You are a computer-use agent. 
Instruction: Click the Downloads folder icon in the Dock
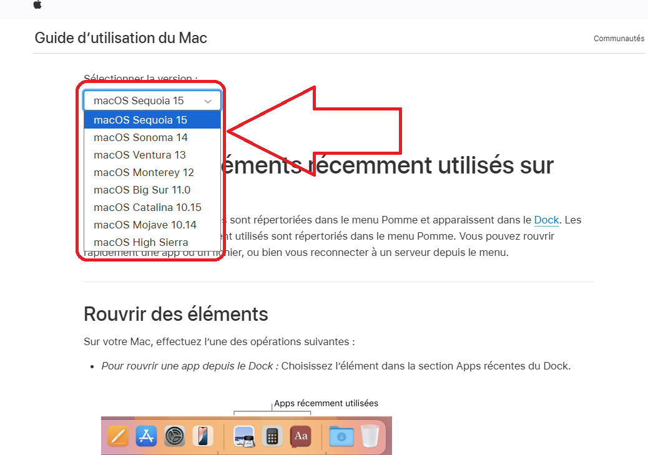click(341, 436)
